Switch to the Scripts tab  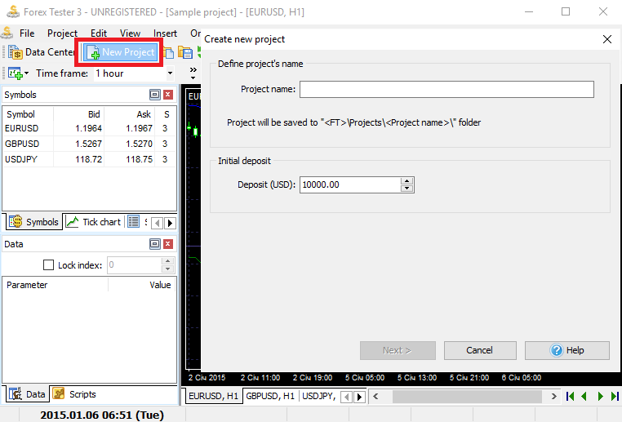(74, 394)
